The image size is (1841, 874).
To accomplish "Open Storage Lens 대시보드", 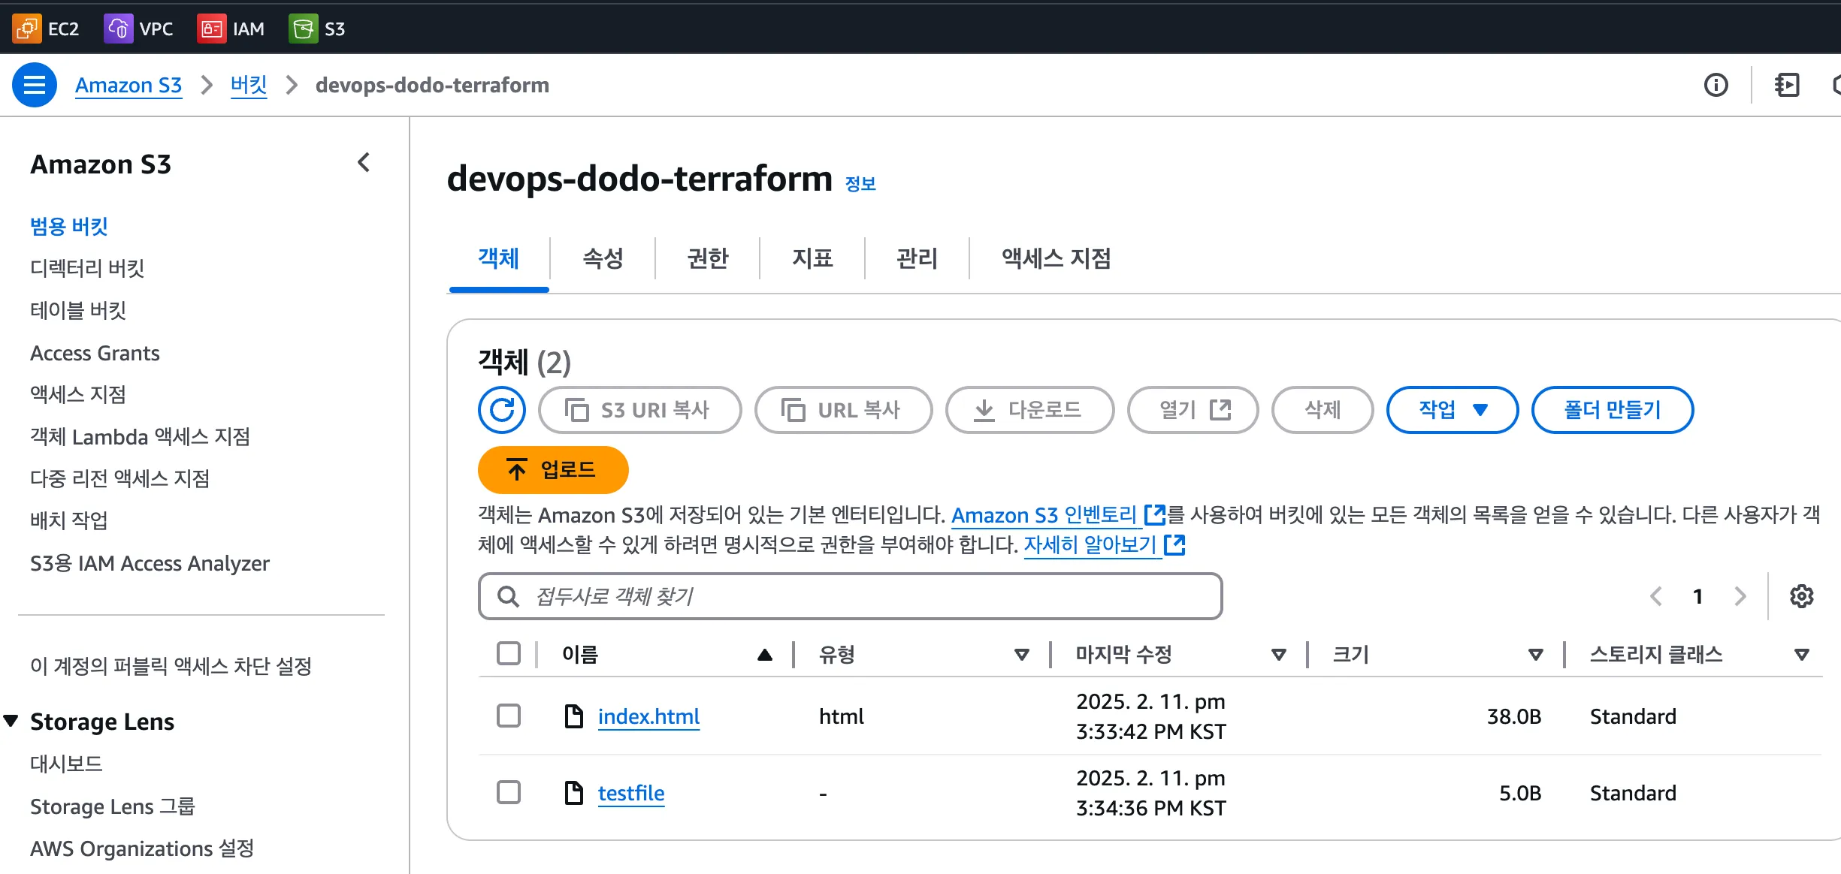I will pos(66,764).
